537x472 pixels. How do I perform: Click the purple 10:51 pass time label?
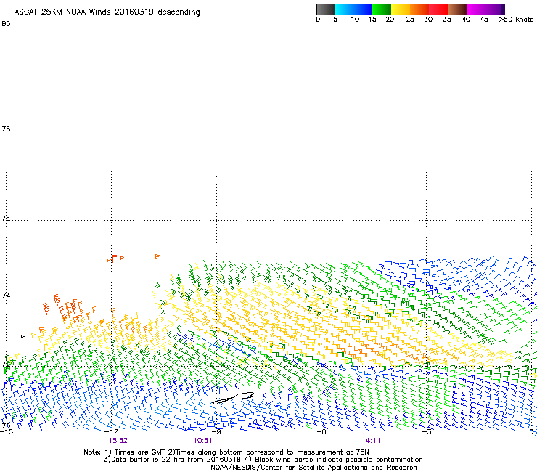pyautogui.click(x=202, y=441)
